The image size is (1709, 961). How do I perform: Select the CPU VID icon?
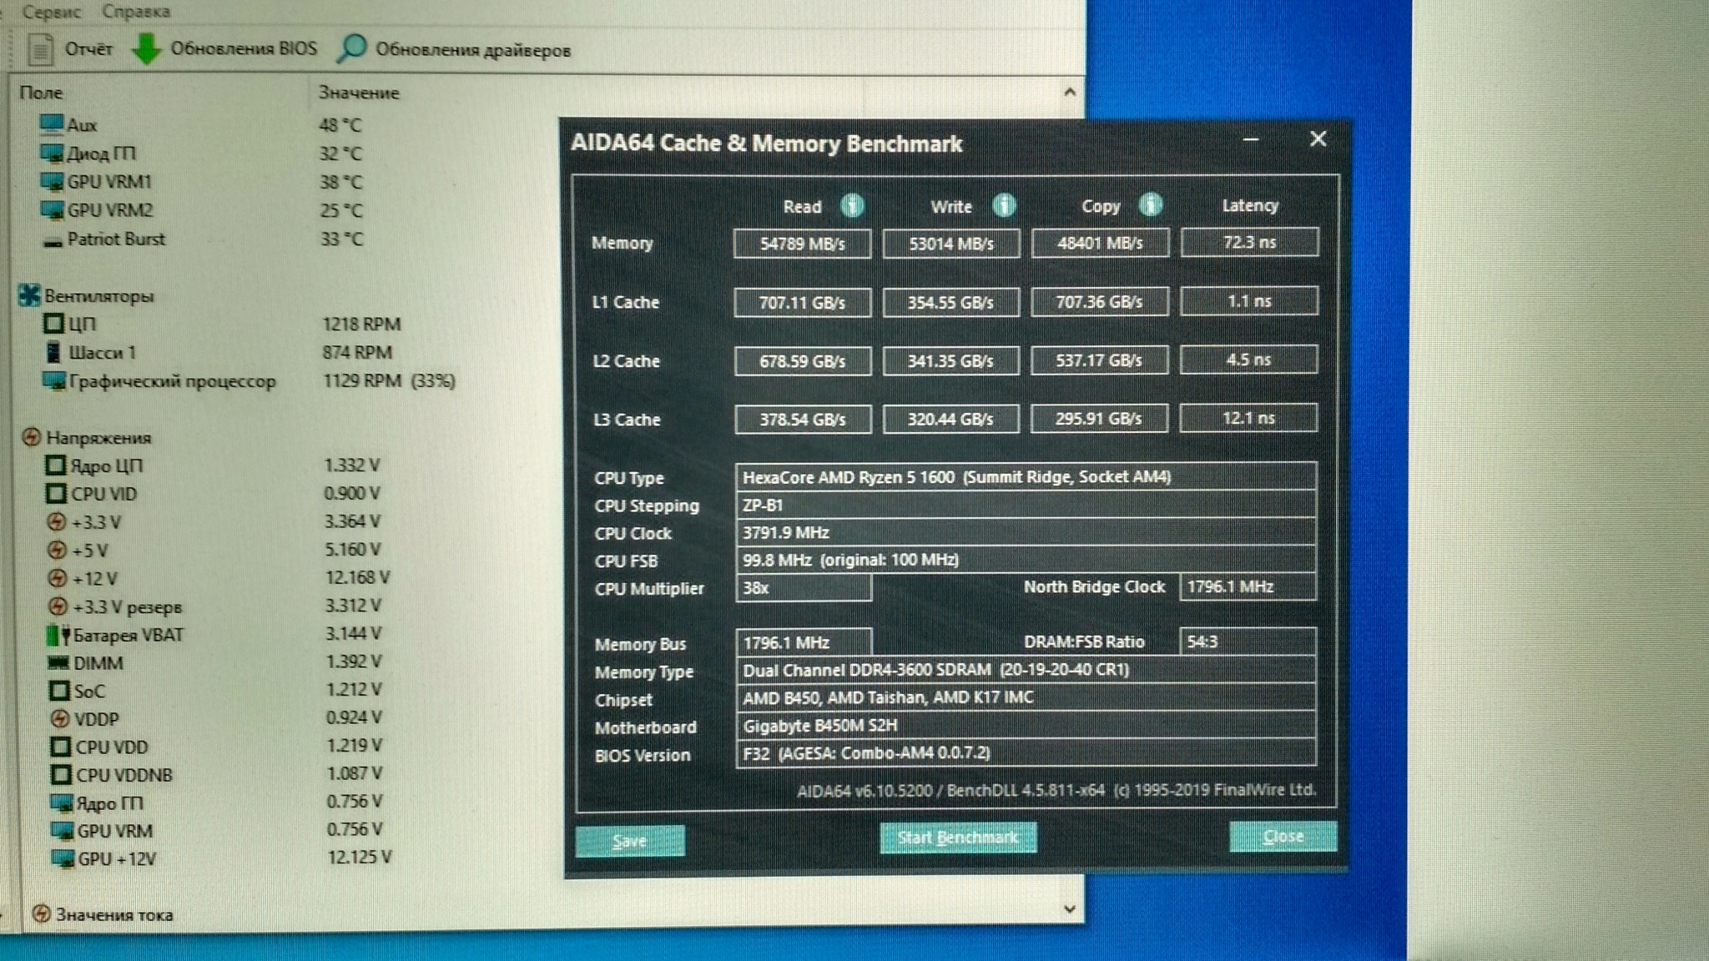coord(56,494)
